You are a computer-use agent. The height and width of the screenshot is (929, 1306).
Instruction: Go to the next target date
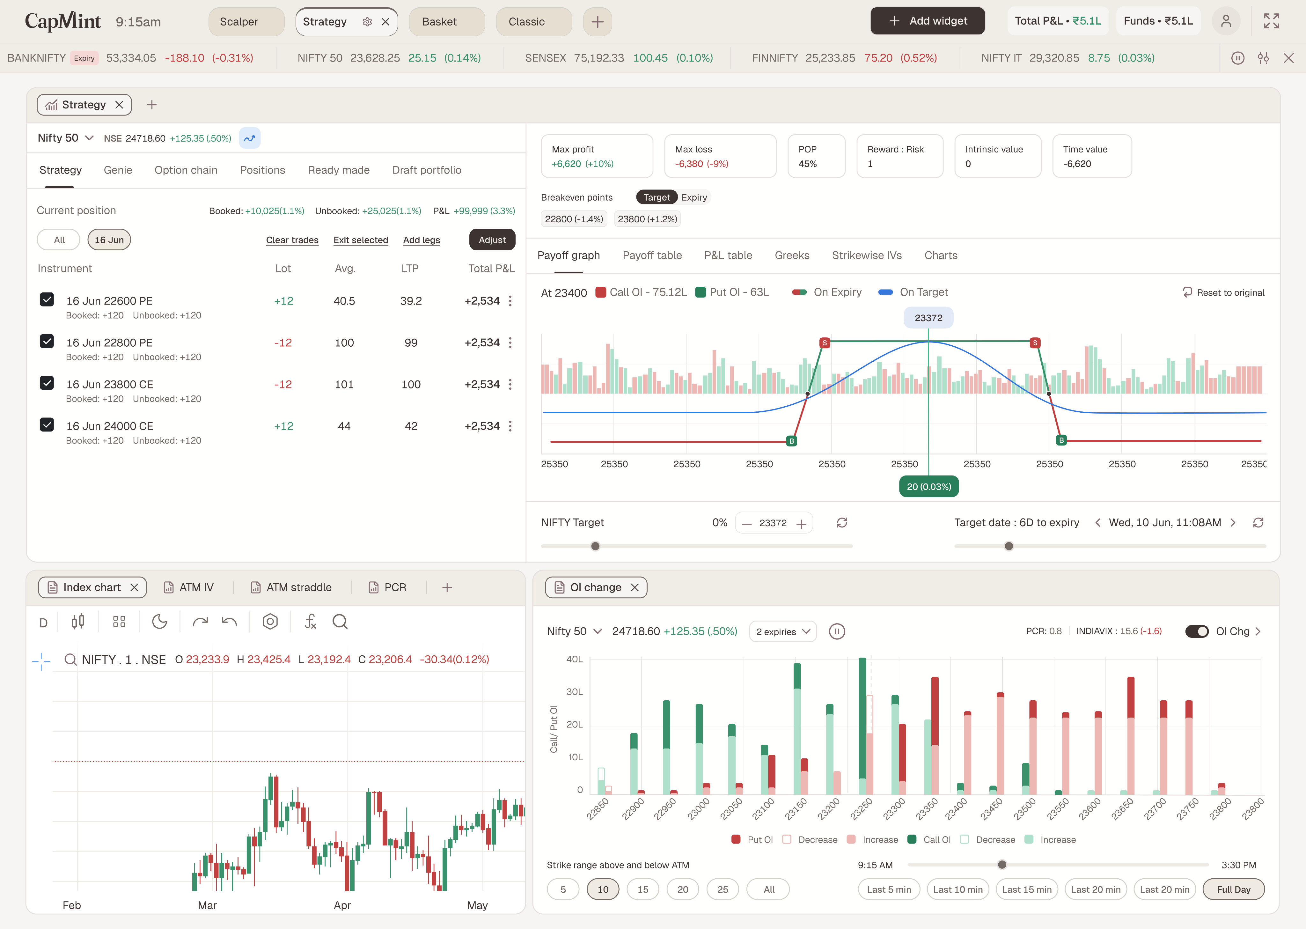[1233, 522]
